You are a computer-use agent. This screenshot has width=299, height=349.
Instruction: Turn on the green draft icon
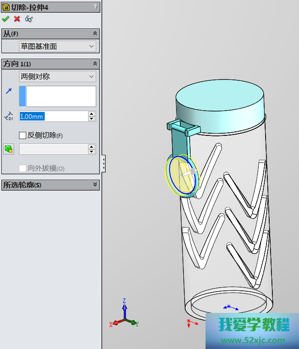point(9,149)
